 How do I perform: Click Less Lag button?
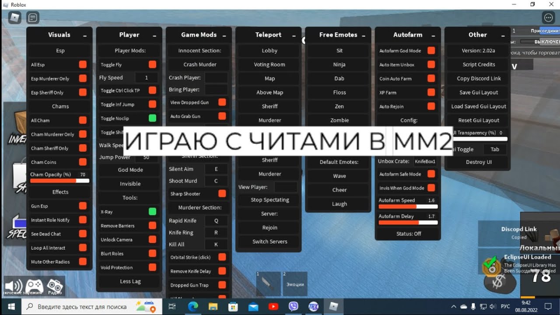pyautogui.click(x=130, y=281)
